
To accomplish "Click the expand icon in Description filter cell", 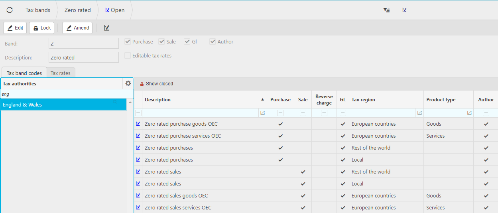I will pos(262,113).
